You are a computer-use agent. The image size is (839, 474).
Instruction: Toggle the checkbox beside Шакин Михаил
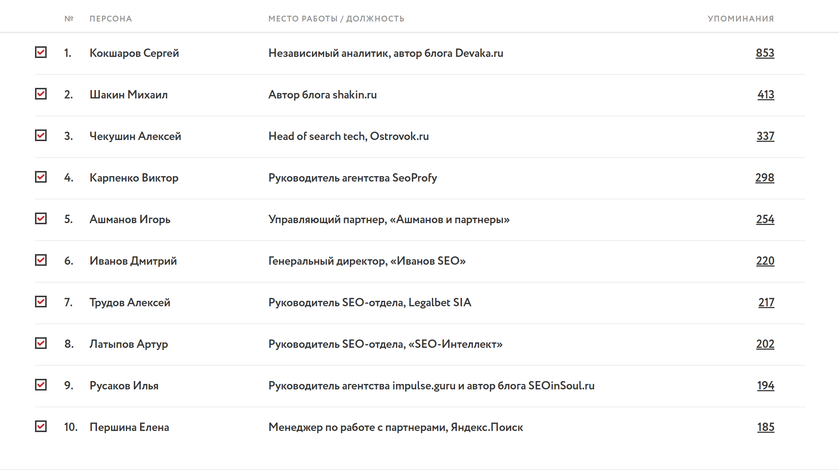pos(41,94)
